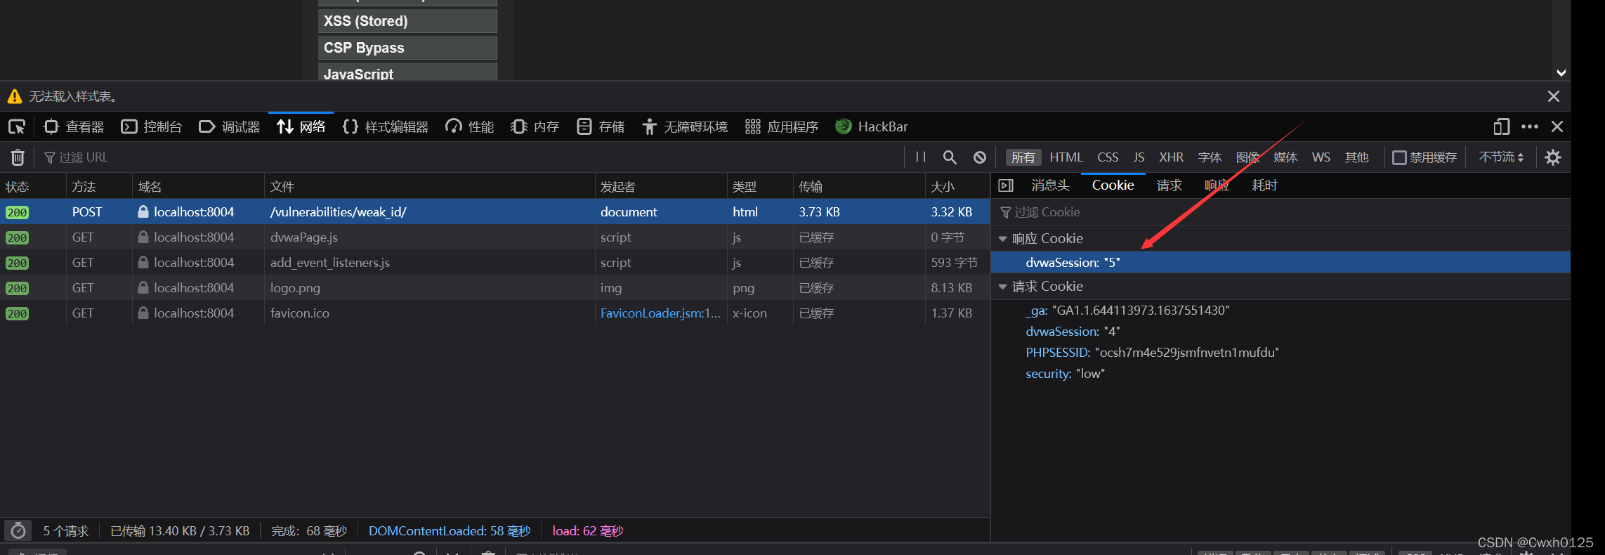Select the favicon.ico request row
The width and height of the screenshot is (1605, 555).
click(494, 313)
